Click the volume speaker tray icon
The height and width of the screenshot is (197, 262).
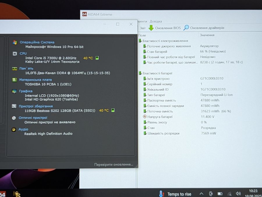(238, 194)
